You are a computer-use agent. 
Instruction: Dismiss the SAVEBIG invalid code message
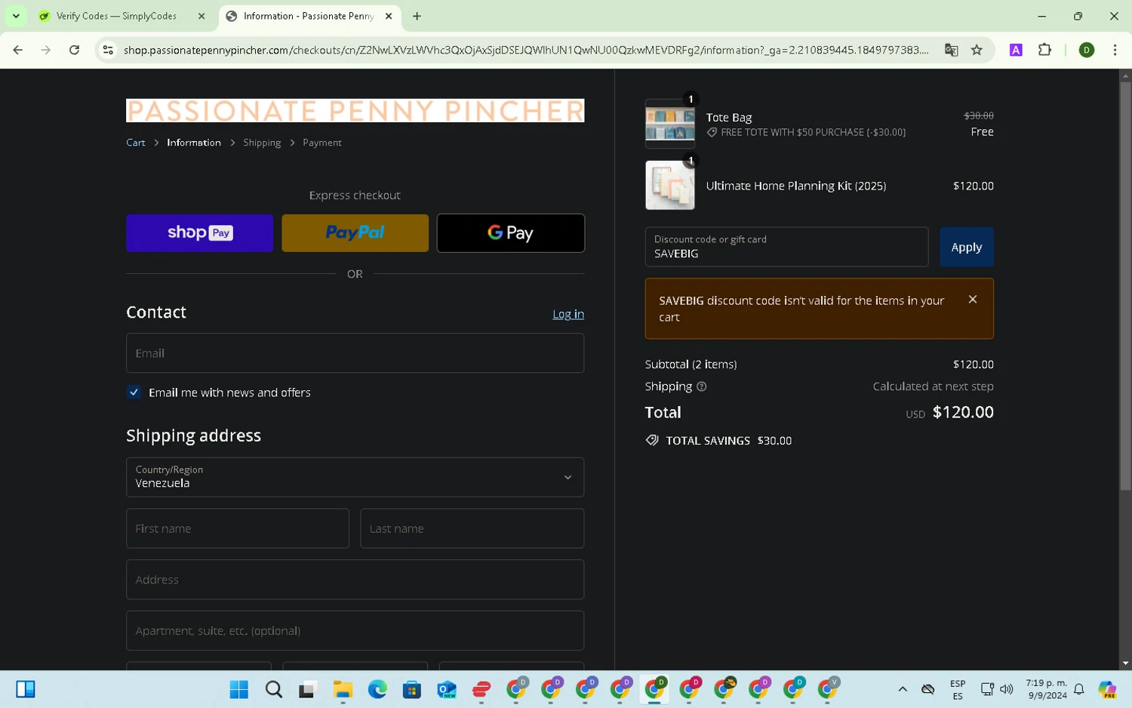pyautogui.click(x=973, y=300)
